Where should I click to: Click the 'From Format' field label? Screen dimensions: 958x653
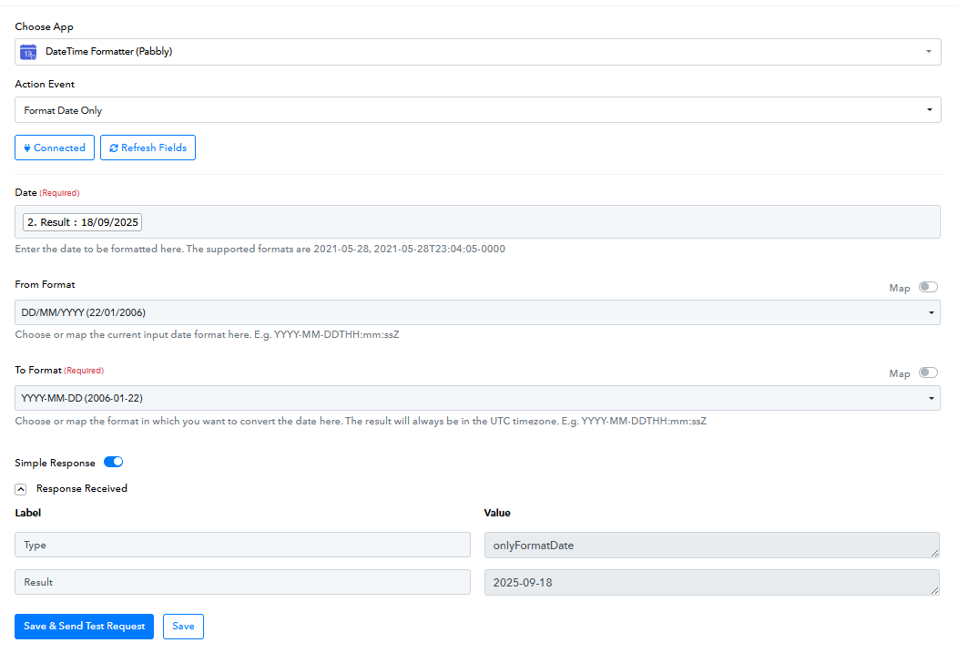(45, 285)
